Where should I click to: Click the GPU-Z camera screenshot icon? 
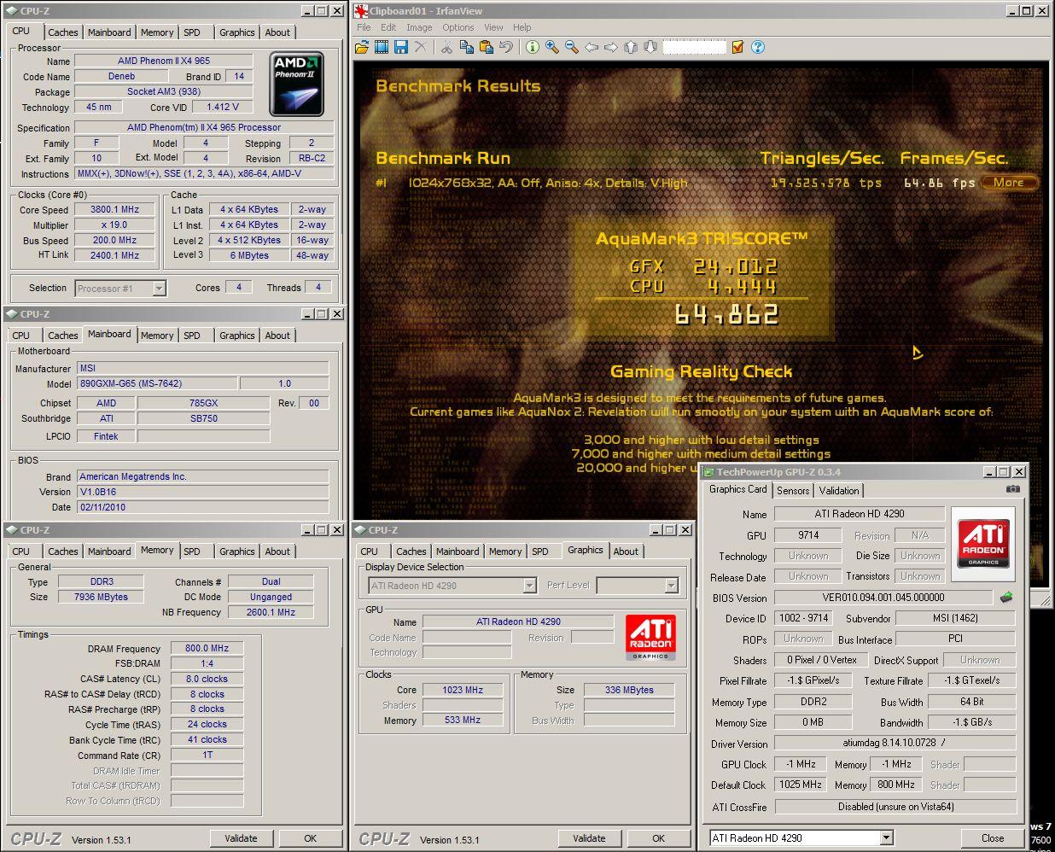coord(1012,489)
